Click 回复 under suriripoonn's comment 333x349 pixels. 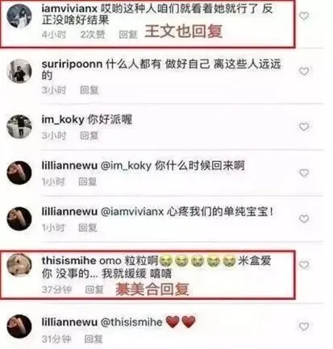(89, 90)
